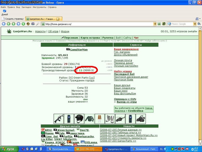This screenshot has height=152, width=202.
Task: Open the dropdown arrow beside the trash icon
Action: 200,19
